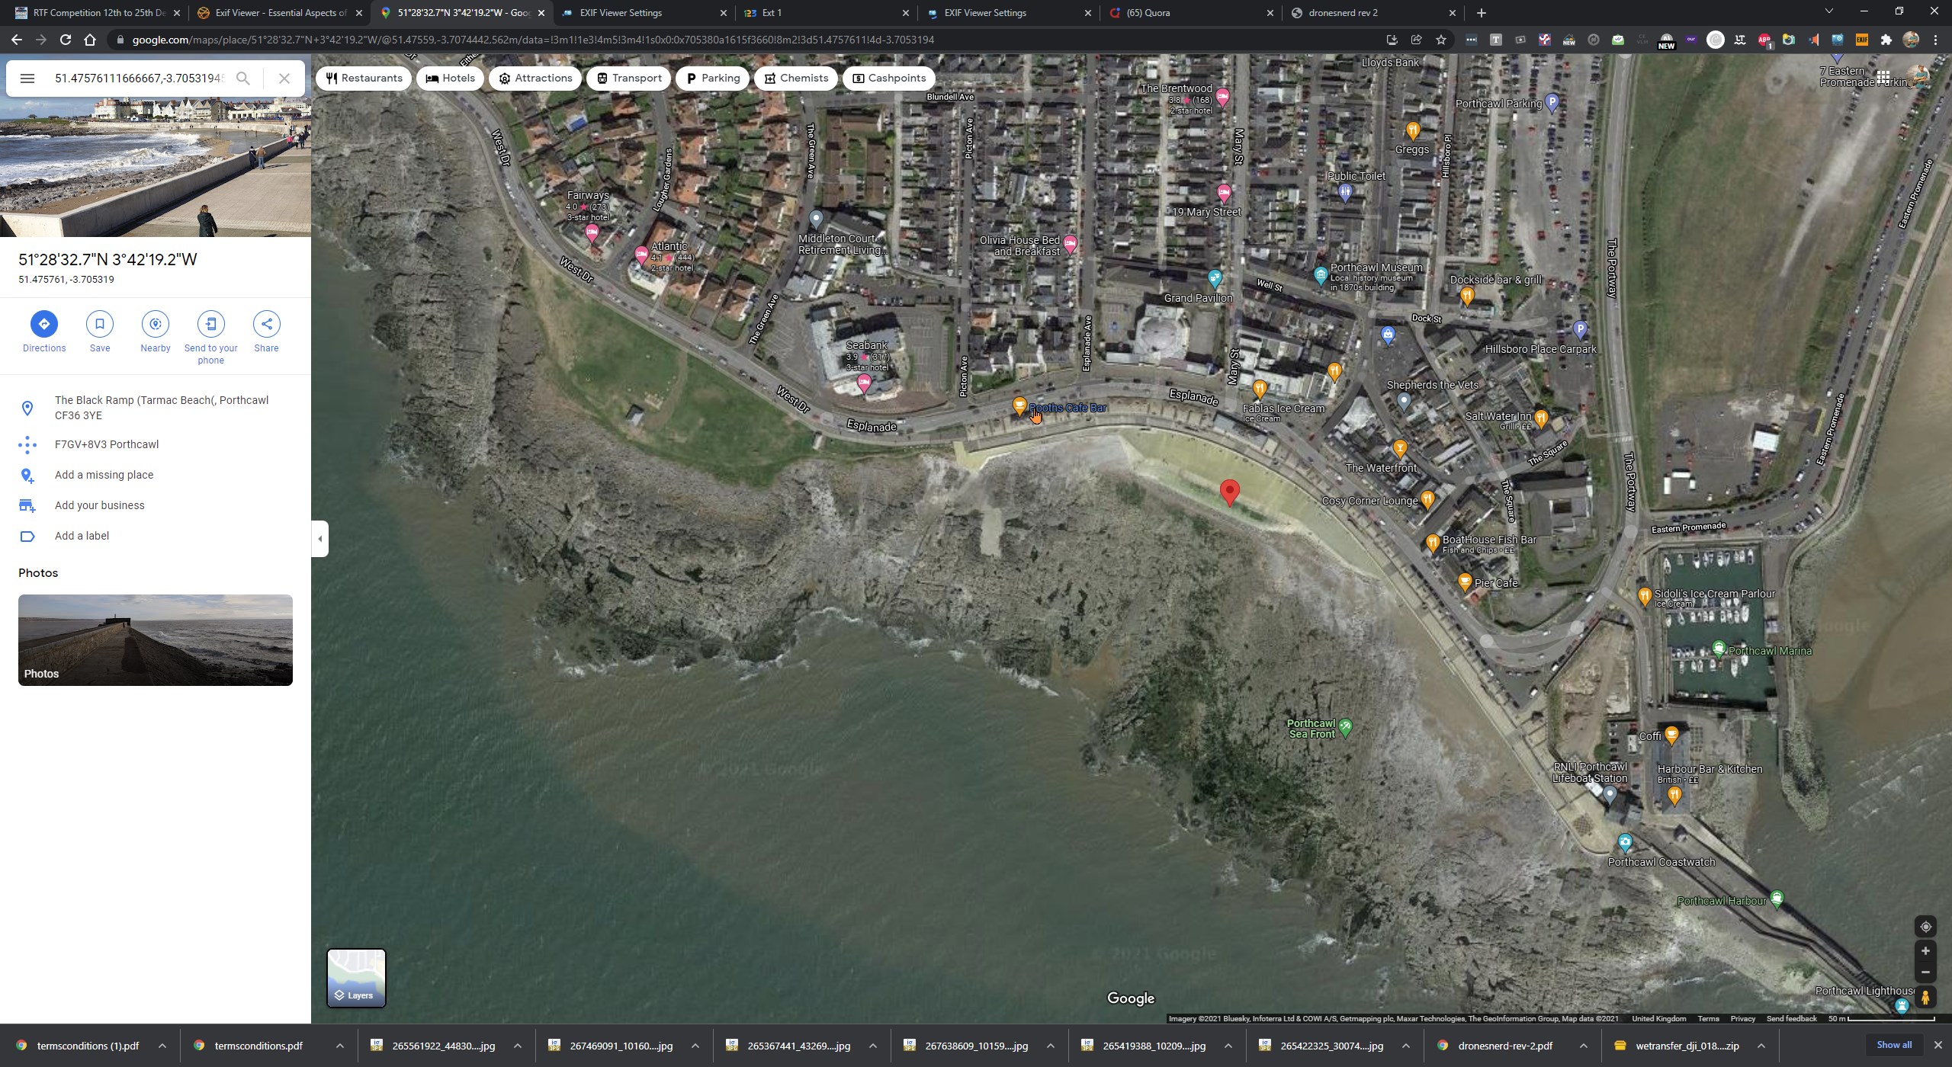Zoom in the map with the plus button
The height and width of the screenshot is (1067, 1952).
pos(1925,950)
